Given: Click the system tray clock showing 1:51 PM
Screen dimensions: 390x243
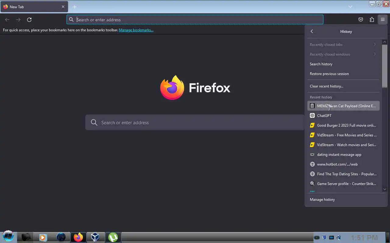Looking at the screenshot, I should [364, 238].
